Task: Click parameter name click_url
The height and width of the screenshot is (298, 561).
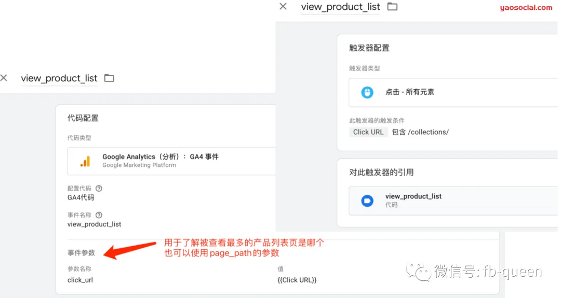Action: 80,280
